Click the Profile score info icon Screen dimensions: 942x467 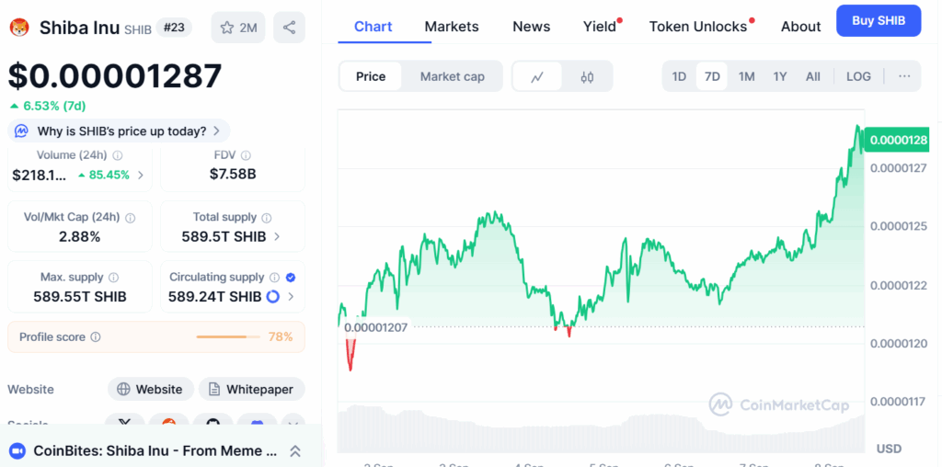click(95, 337)
